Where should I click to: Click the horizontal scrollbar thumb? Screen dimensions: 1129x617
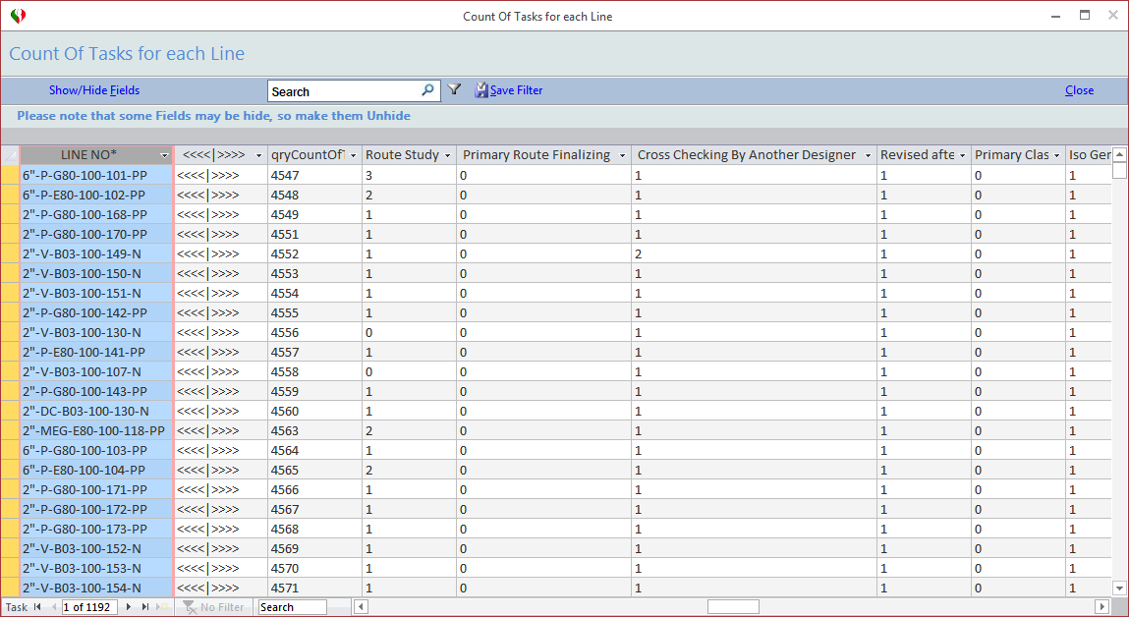pos(733,607)
